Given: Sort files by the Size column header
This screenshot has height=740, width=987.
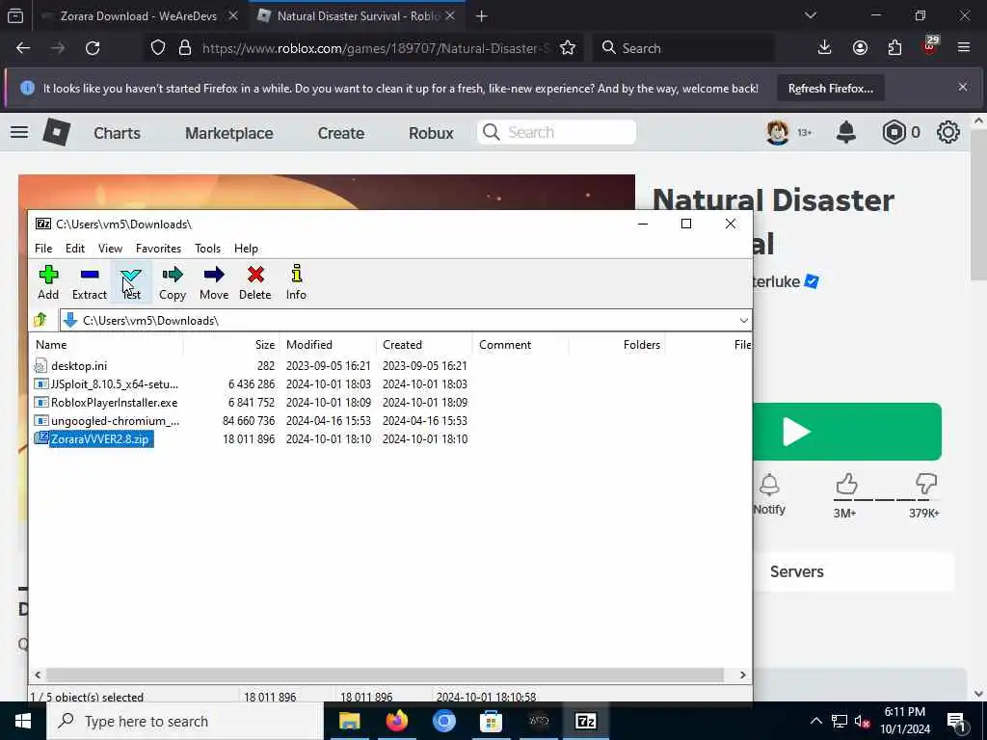Looking at the screenshot, I should click(231, 345).
